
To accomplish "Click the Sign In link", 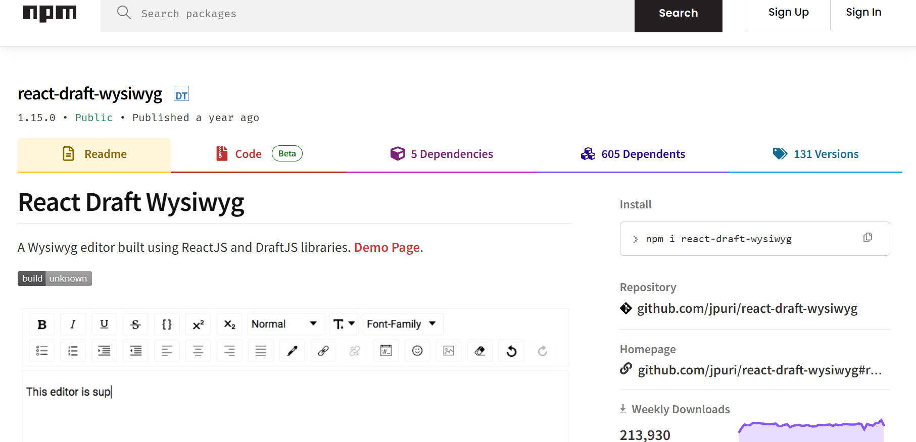I will tap(863, 13).
